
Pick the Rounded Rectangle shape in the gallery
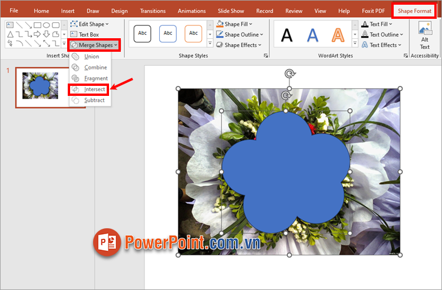click(55, 25)
